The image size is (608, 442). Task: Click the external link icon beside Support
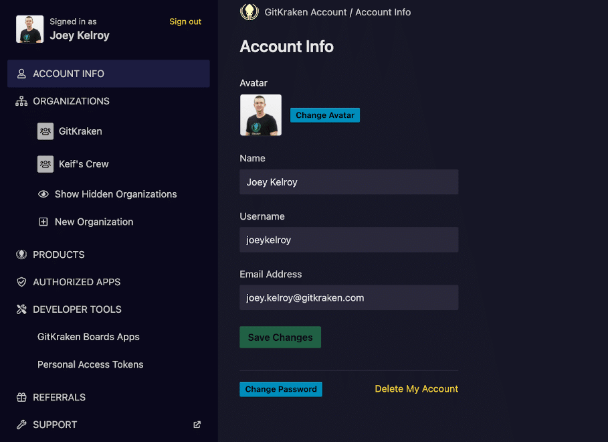tap(197, 425)
